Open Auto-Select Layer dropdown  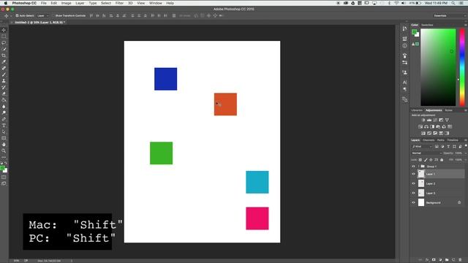(43, 15)
